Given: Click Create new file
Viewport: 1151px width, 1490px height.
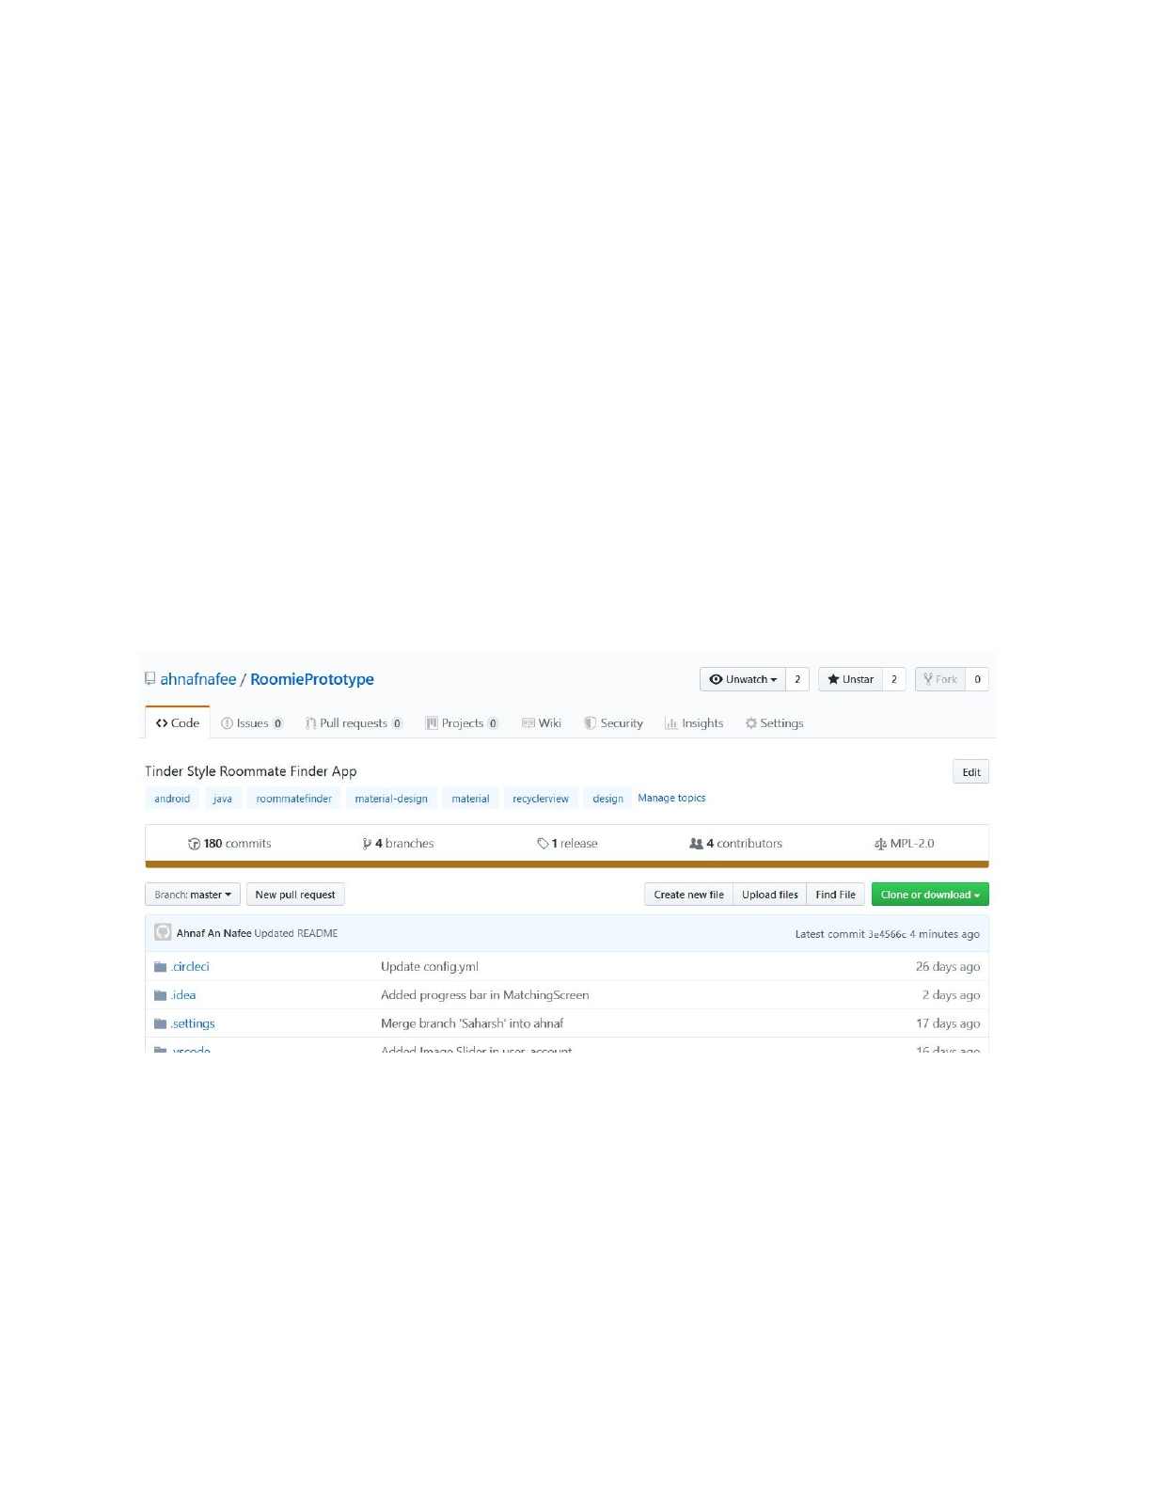Looking at the screenshot, I should tap(689, 895).
